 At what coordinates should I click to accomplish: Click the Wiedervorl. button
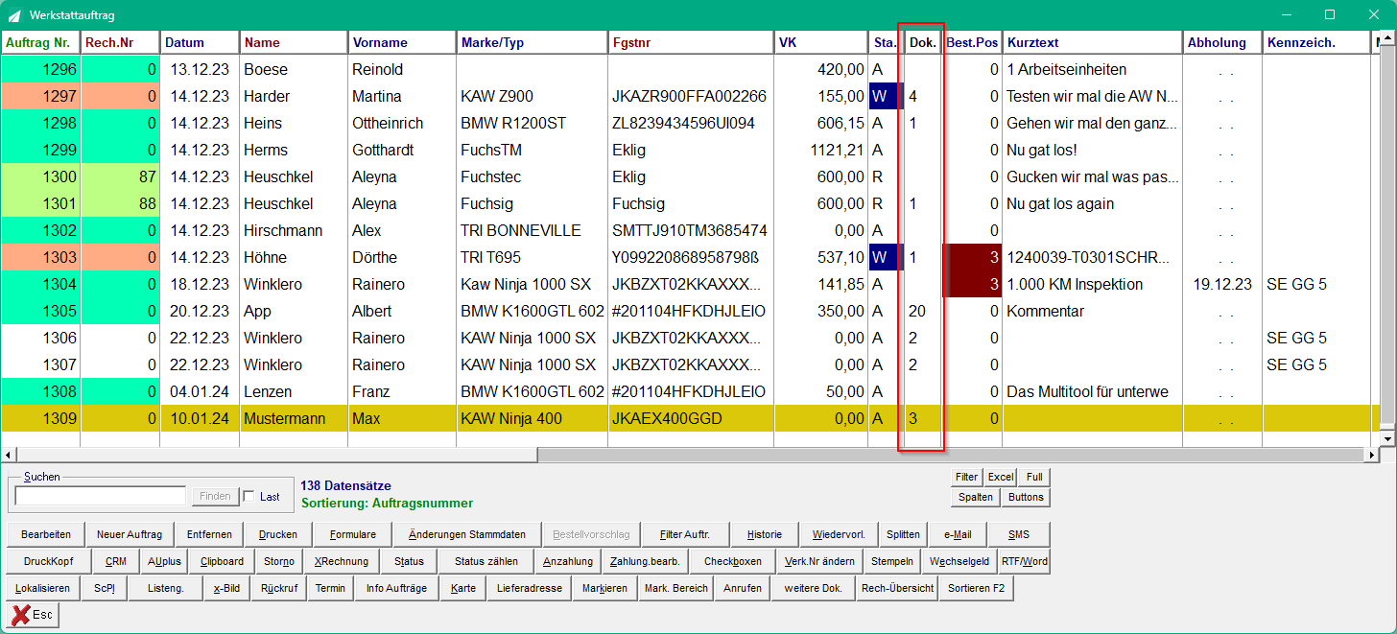(x=839, y=534)
